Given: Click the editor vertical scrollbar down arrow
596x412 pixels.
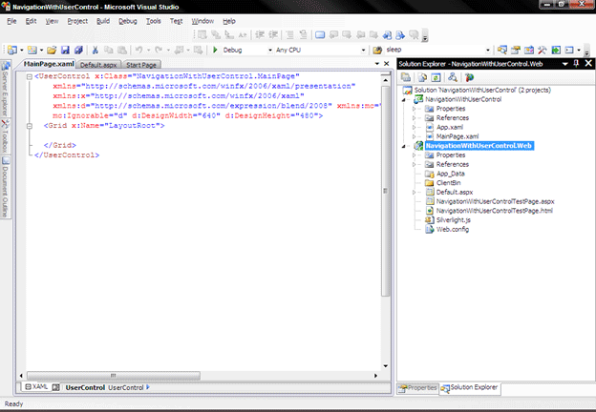Looking at the screenshot, I should pos(386,366).
